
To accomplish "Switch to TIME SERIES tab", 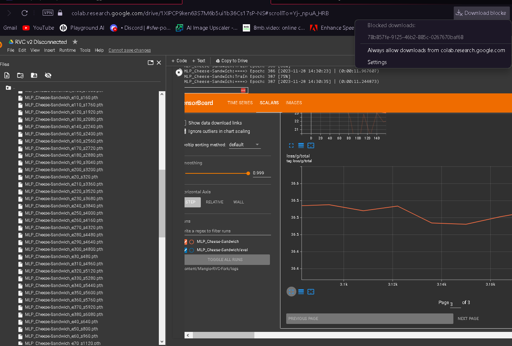I will (240, 103).
